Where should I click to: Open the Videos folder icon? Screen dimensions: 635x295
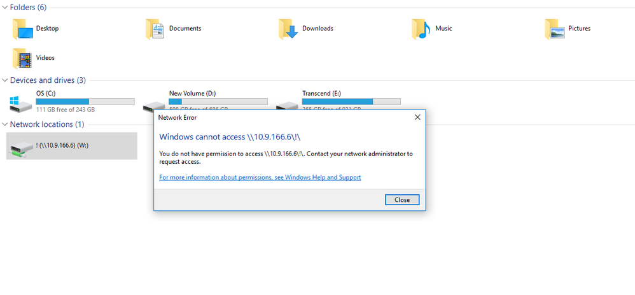(x=22, y=59)
